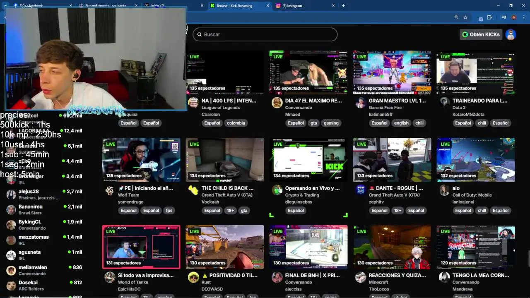
Task: Click the Crypto & Trading category link
Action: click(x=302, y=195)
